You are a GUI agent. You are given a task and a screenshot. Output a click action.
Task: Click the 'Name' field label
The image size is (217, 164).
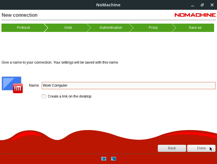point(34,85)
